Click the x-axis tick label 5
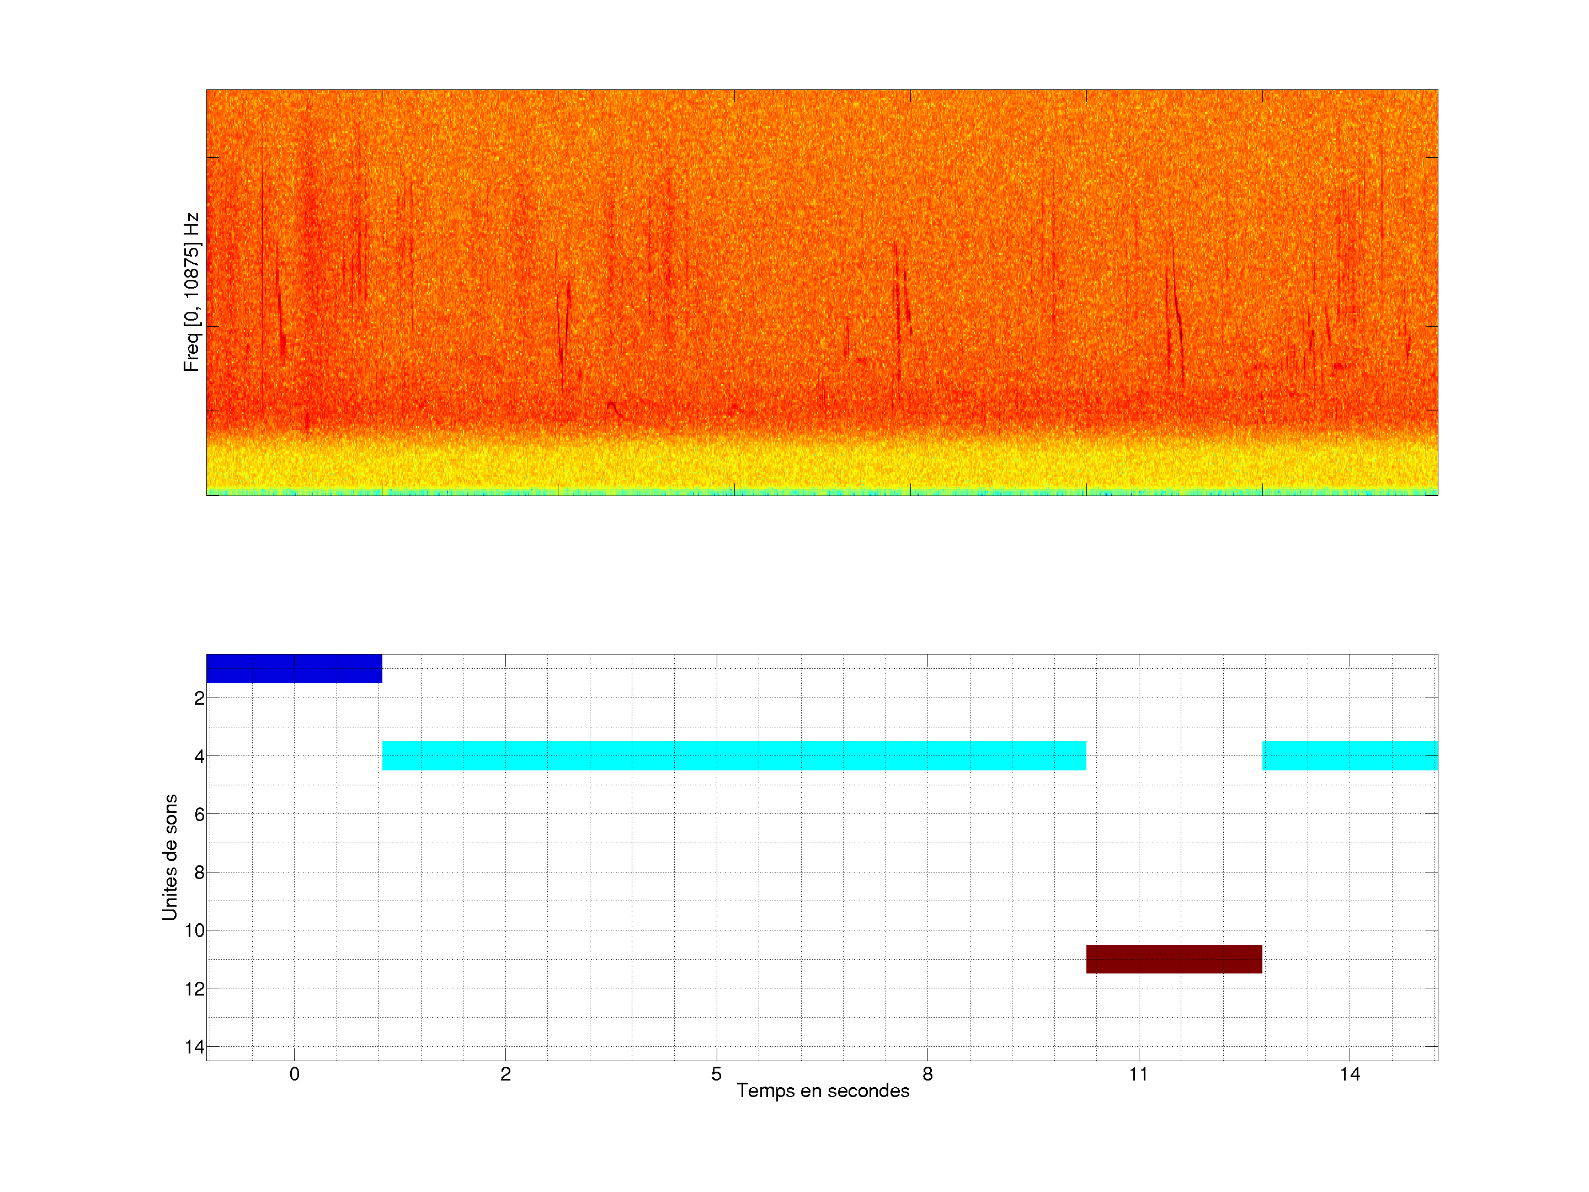1589x1192 pixels. [x=716, y=1074]
